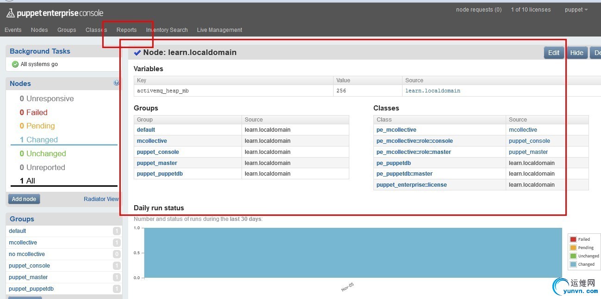Image resolution: width=601 pixels, height=299 pixels.
Task: Open the pe_puppetdb::master class
Action: (404, 174)
